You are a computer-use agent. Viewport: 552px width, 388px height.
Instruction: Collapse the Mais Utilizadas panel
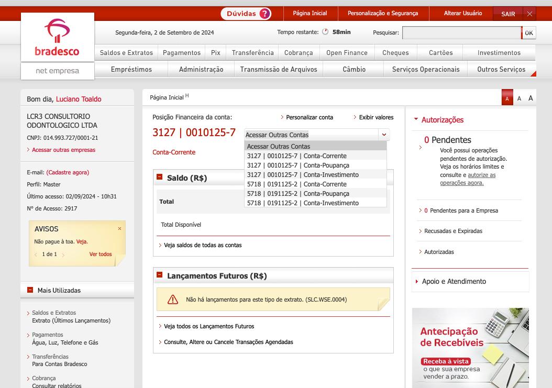[30, 290]
